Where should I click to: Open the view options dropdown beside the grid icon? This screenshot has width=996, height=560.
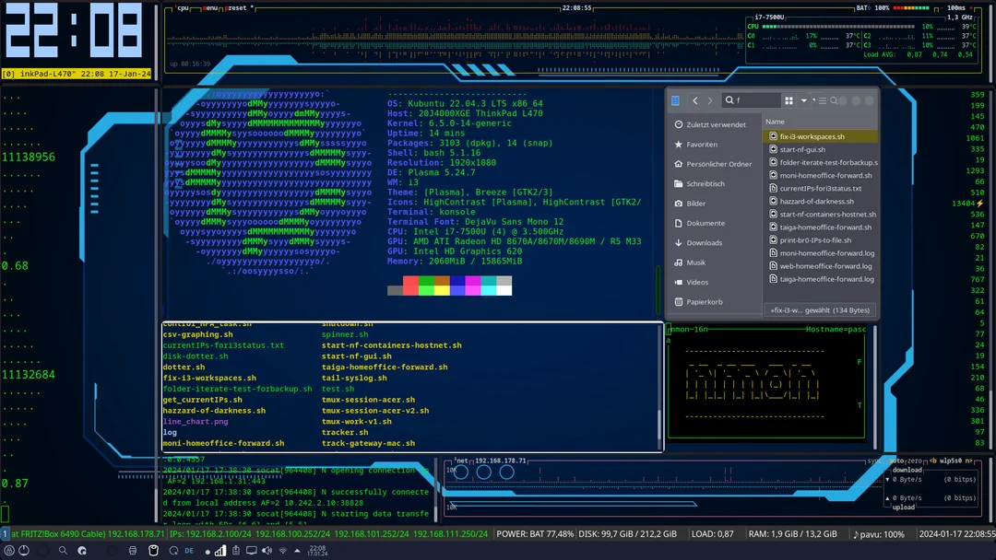[805, 99]
